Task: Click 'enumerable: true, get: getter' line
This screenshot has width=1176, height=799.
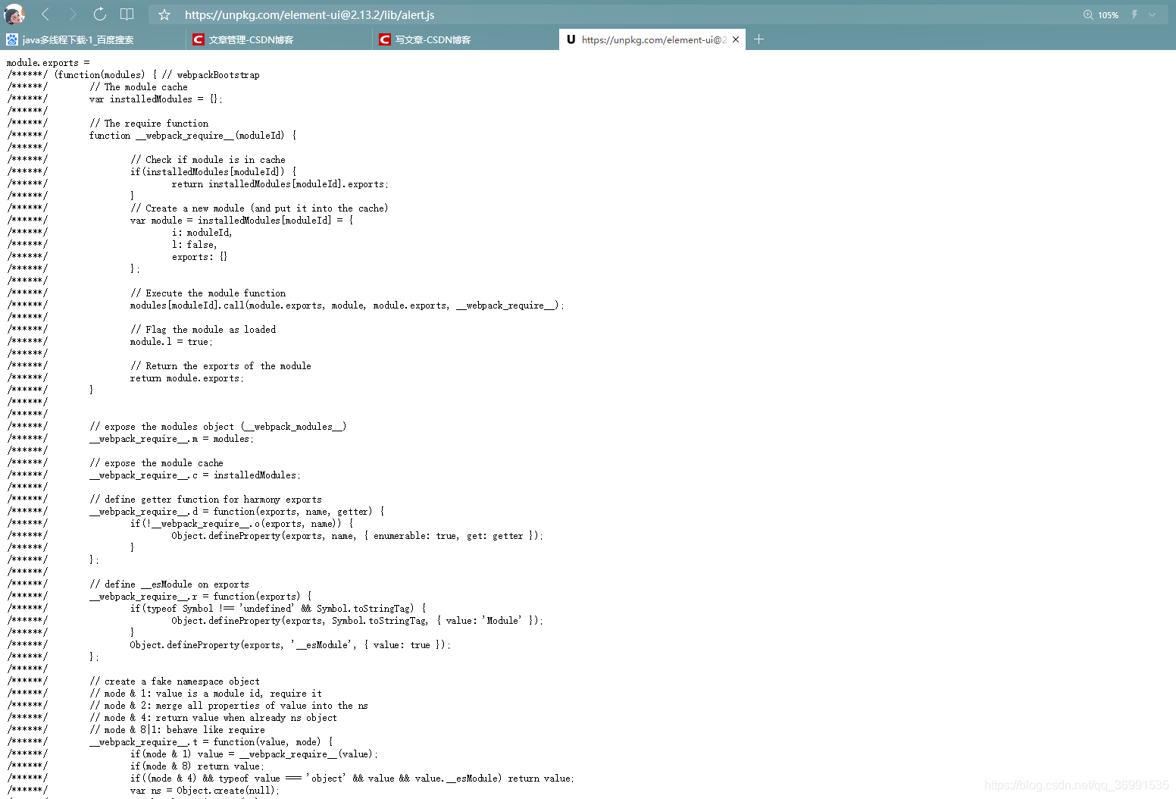Action: [358, 536]
